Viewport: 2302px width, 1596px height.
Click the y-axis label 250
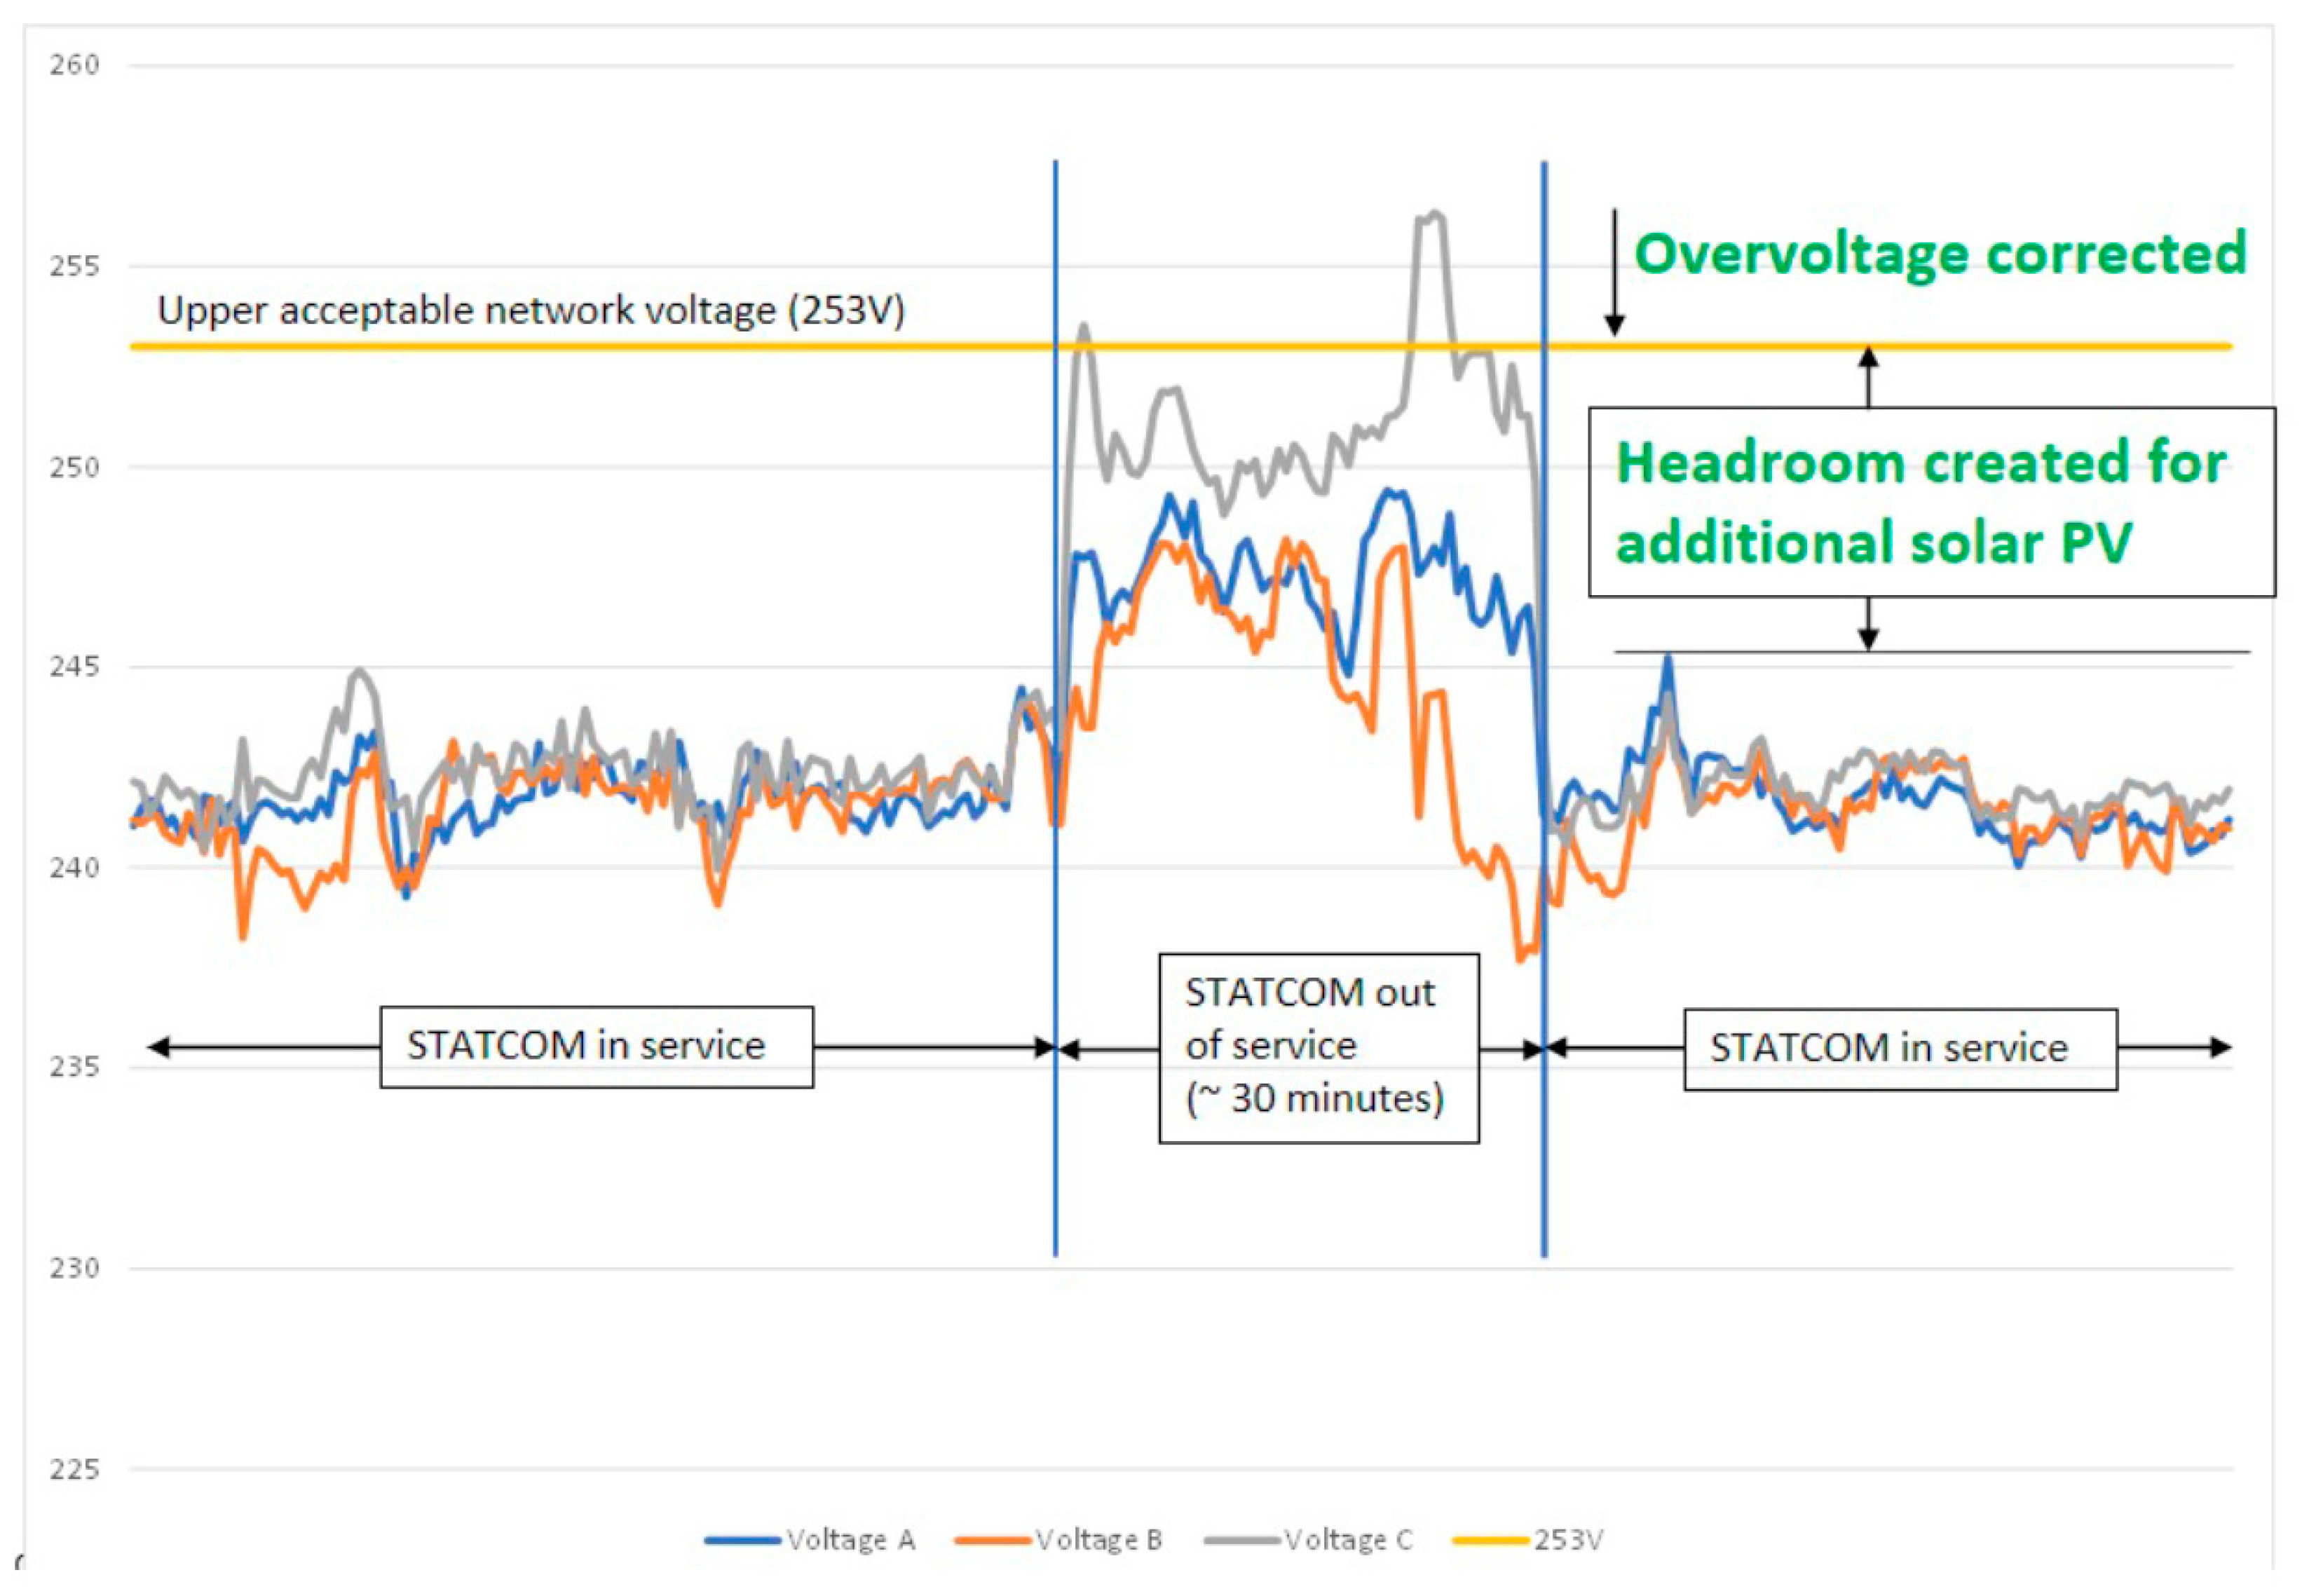(x=75, y=467)
